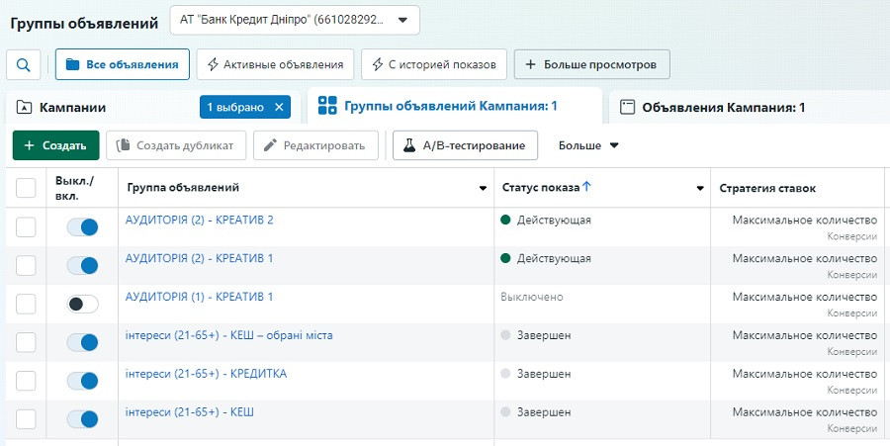The width and height of the screenshot is (890, 446).
Task: Click the sort arrow beside Статус показа
Action: (x=586, y=186)
